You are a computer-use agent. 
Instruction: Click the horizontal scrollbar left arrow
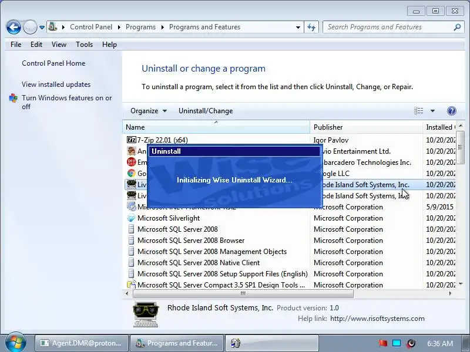127,294
